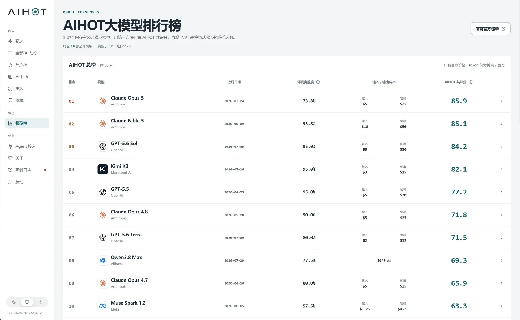Click info icon beside 评测完整度
Image resolution: width=520 pixels, height=320 pixels.
pos(318,82)
